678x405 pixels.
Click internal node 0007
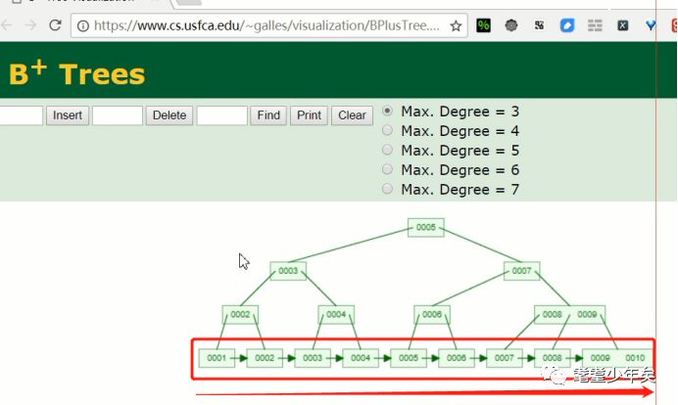(521, 271)
